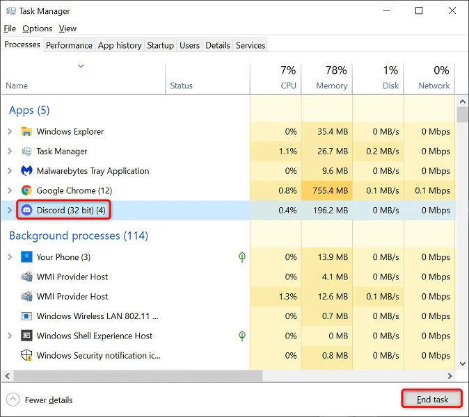Click the Discord app icon
The height and width of the screenshot is (417, 469).
[27, 210]
